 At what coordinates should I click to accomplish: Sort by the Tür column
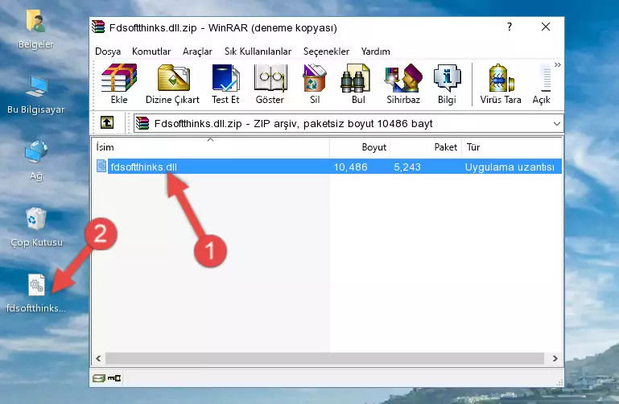point(512,147)
